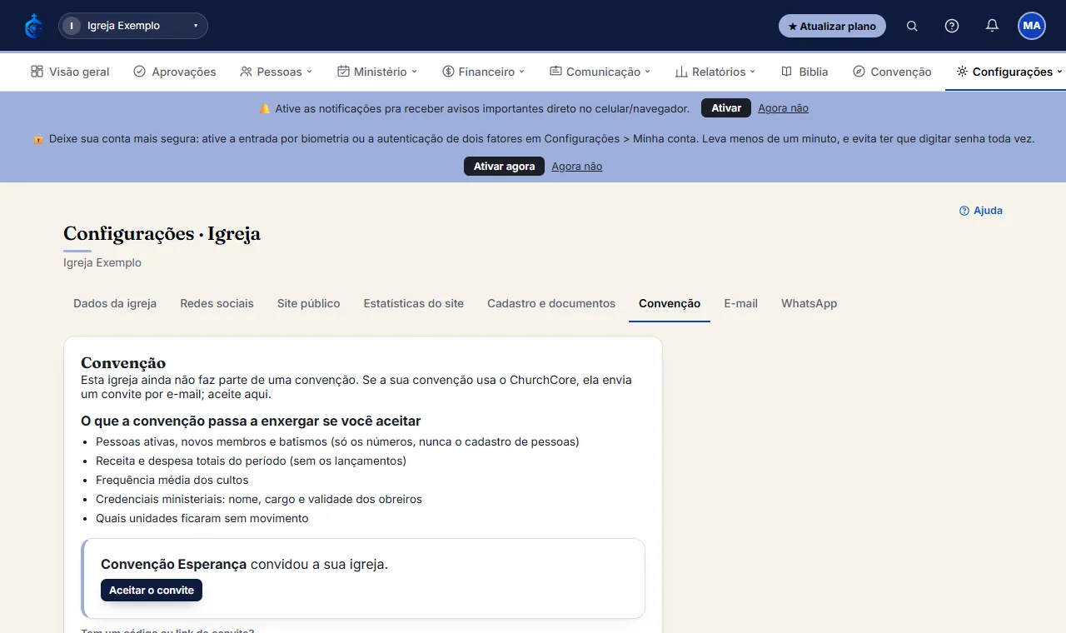Accept the Convenção Esperança invite
The height and width of the screenshot is (633, 1066).
[152, 591]
